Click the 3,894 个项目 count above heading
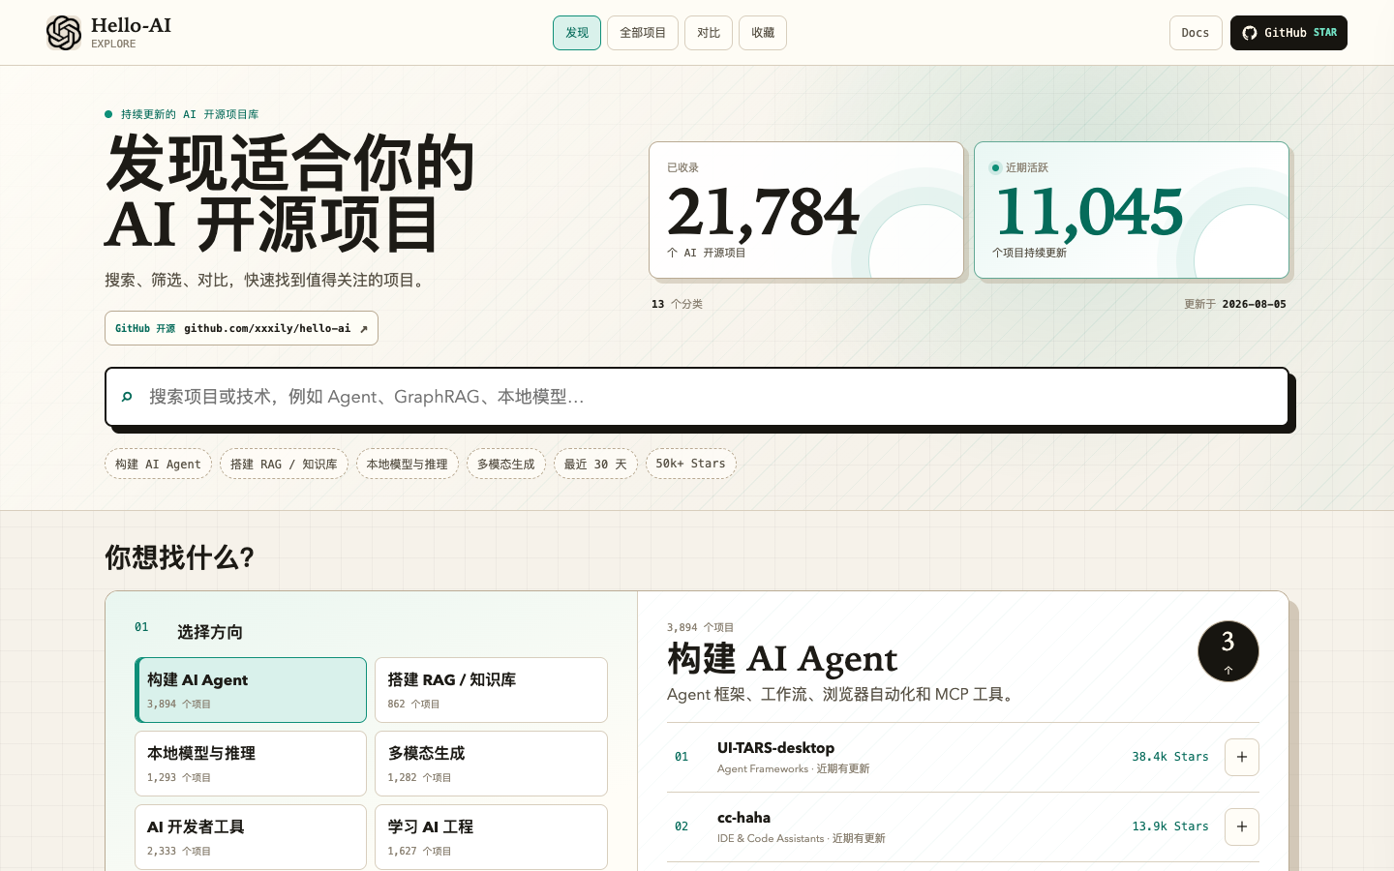Viewport: 1394px width, 871px height. pyautogui.click(x=700, y=627)
